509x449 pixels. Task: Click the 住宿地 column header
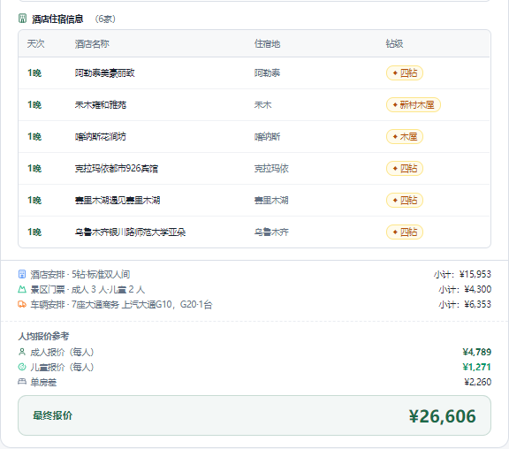(267, 43)
